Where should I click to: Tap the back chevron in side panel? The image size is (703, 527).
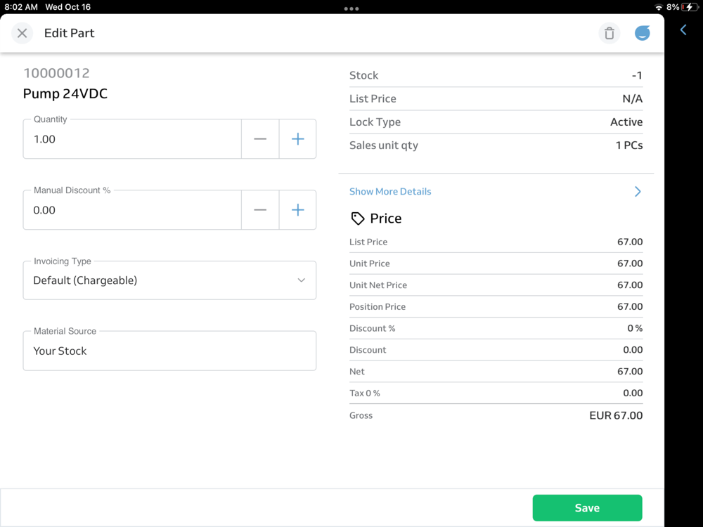coord(683,30)
